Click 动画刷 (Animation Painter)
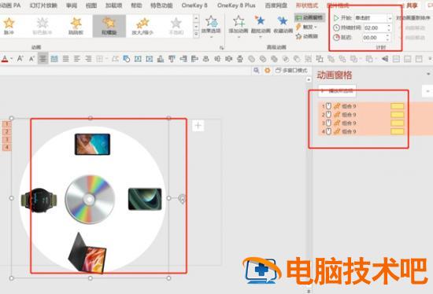 tap(307, 36)
